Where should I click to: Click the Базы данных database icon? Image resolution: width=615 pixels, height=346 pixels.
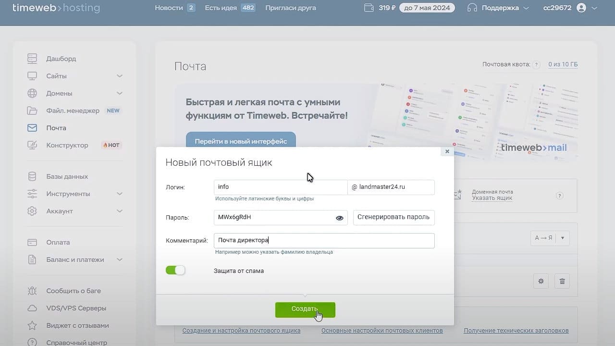point(32,176)
